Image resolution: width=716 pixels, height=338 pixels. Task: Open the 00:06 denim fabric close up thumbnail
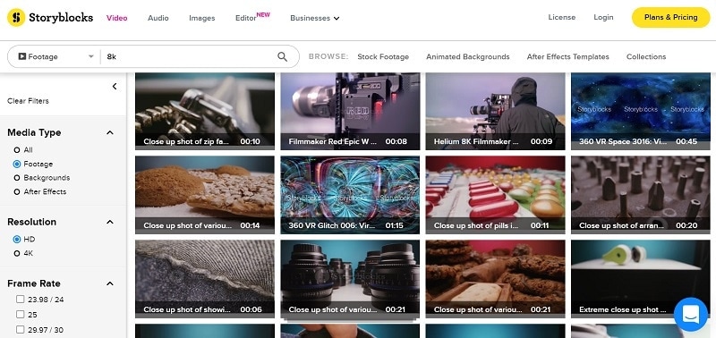(x=205, y=279)
